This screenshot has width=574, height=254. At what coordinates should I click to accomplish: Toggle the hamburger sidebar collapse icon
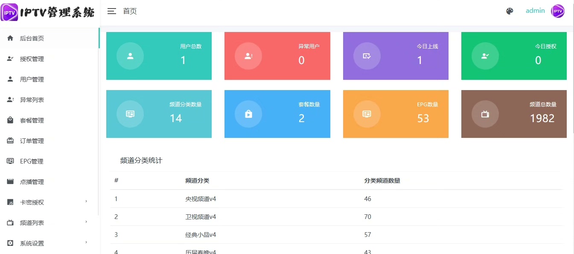click(x=112, y=12)
